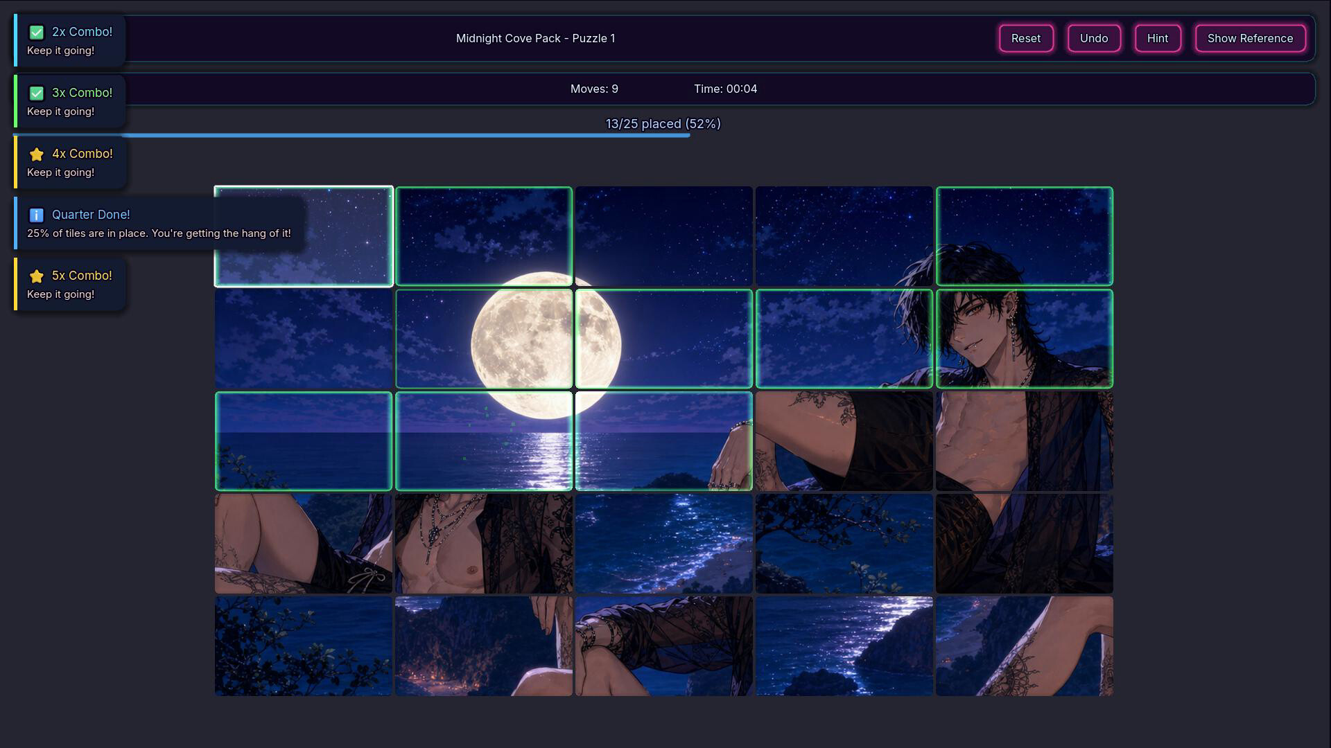Undo the last move
Viewport: 1331px width, 748px height.
tap(1094, 38)
